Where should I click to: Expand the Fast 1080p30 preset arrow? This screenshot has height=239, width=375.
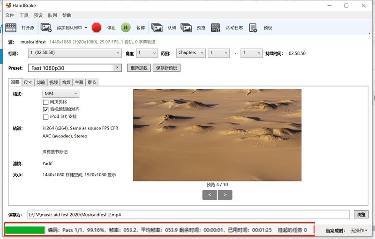tap(117, 68)
